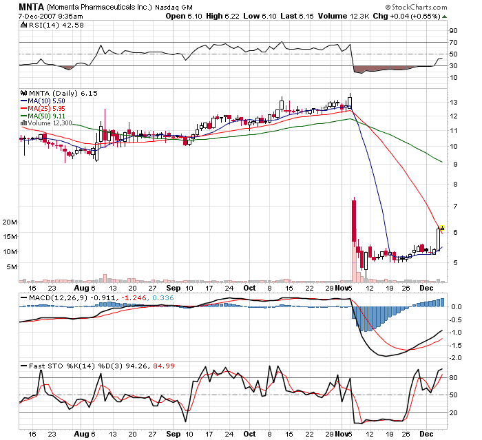The width and height of the screenshot is (482, 440).
Task: Click the green MA(50) legend line swatch
Action: point(23,116)
